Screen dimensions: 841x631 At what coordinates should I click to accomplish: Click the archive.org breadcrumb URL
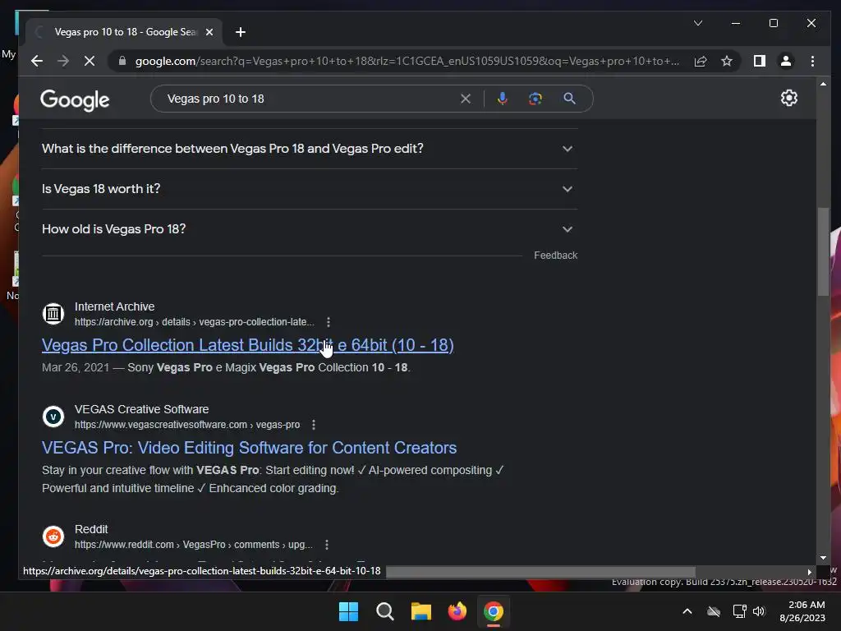[194, 322]
